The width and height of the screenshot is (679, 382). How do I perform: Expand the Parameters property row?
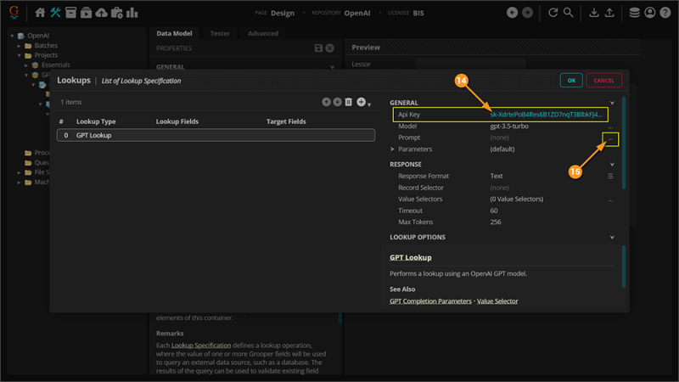392,149
